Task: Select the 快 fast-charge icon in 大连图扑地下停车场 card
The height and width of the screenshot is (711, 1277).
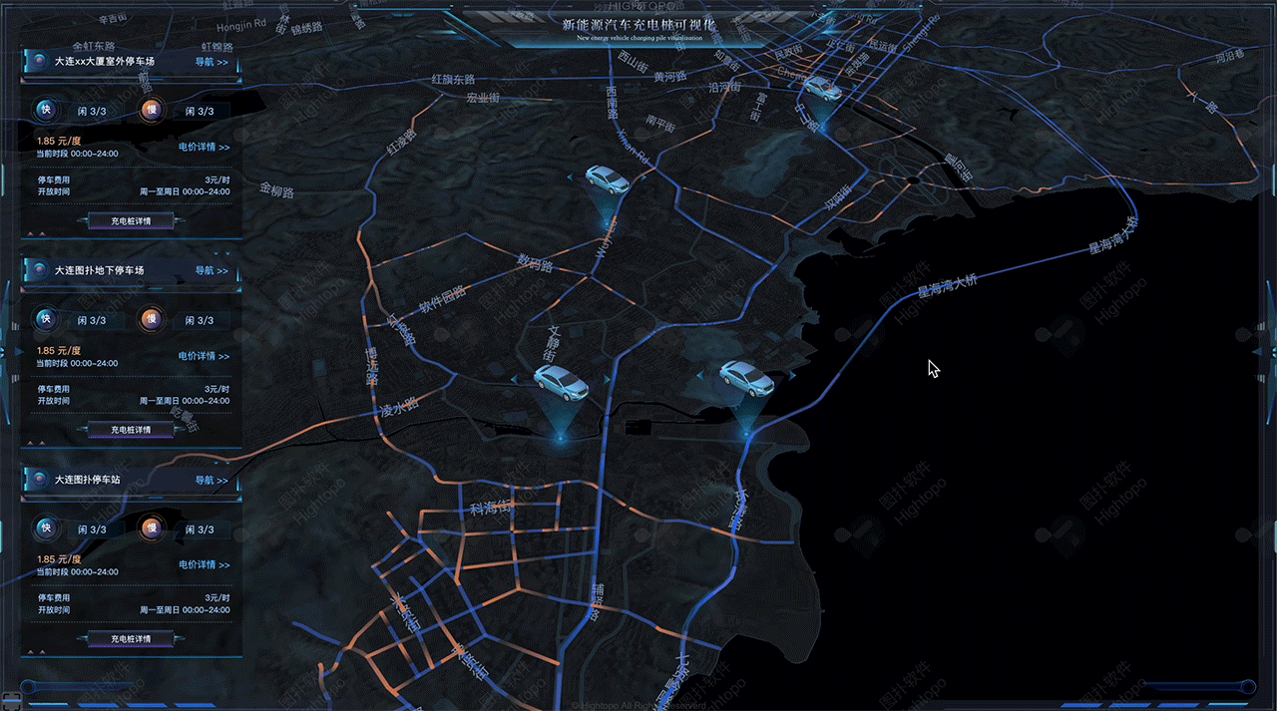Action: 45,319
